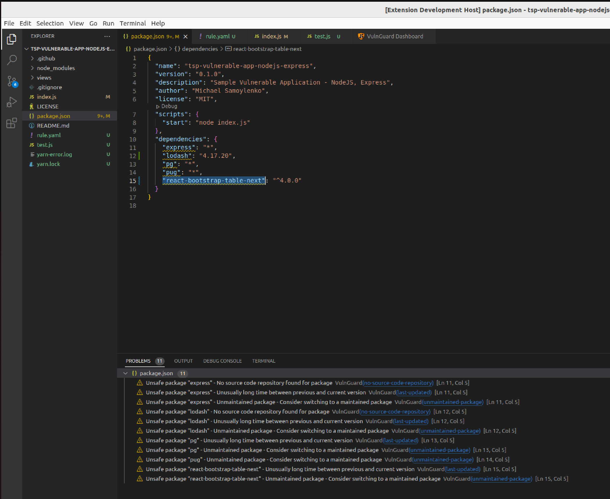The width and height of the screenshot is (610, 499).
Task: Click the dependencies breadcrumb segment
Action: (200, 49)
